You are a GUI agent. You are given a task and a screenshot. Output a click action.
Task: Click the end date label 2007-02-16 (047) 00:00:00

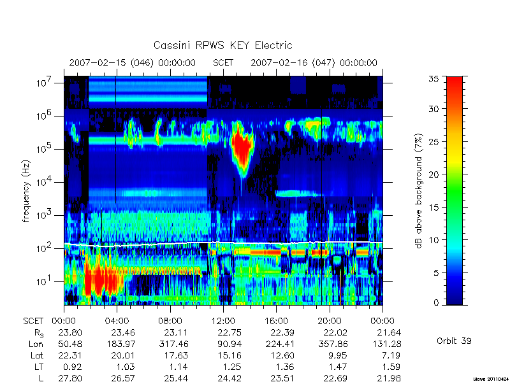(x=314, y=62)
